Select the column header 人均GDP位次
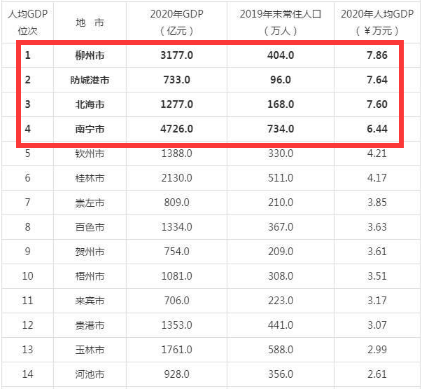 point(27,22)
